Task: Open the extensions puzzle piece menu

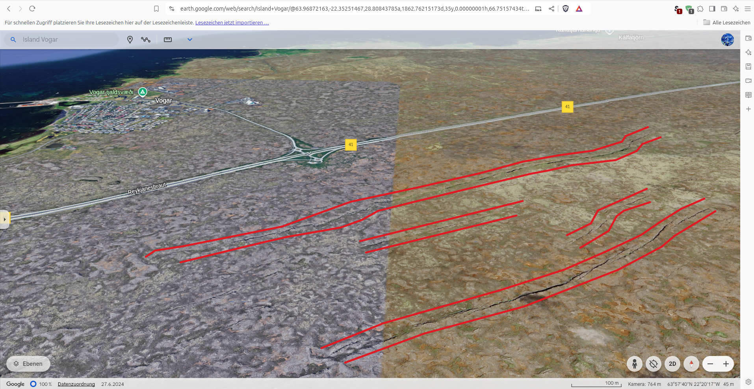Action: pyautogui.click(x=700, y=9)
